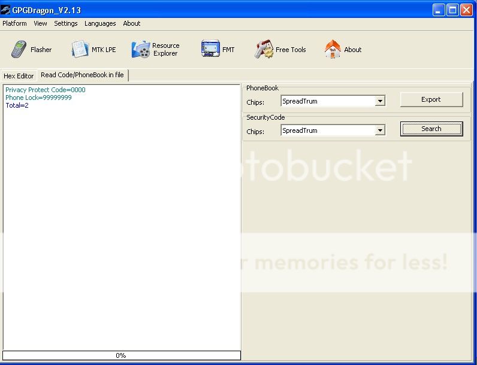
Task: Click the Resource Explorer toolbar label
Action: click(166, 49)
